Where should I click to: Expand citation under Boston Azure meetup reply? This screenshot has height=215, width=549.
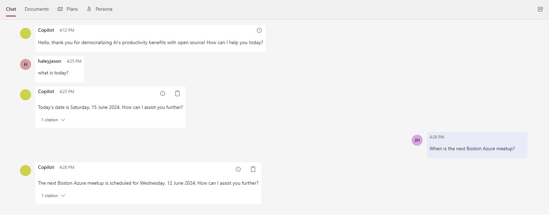point(53,196)
